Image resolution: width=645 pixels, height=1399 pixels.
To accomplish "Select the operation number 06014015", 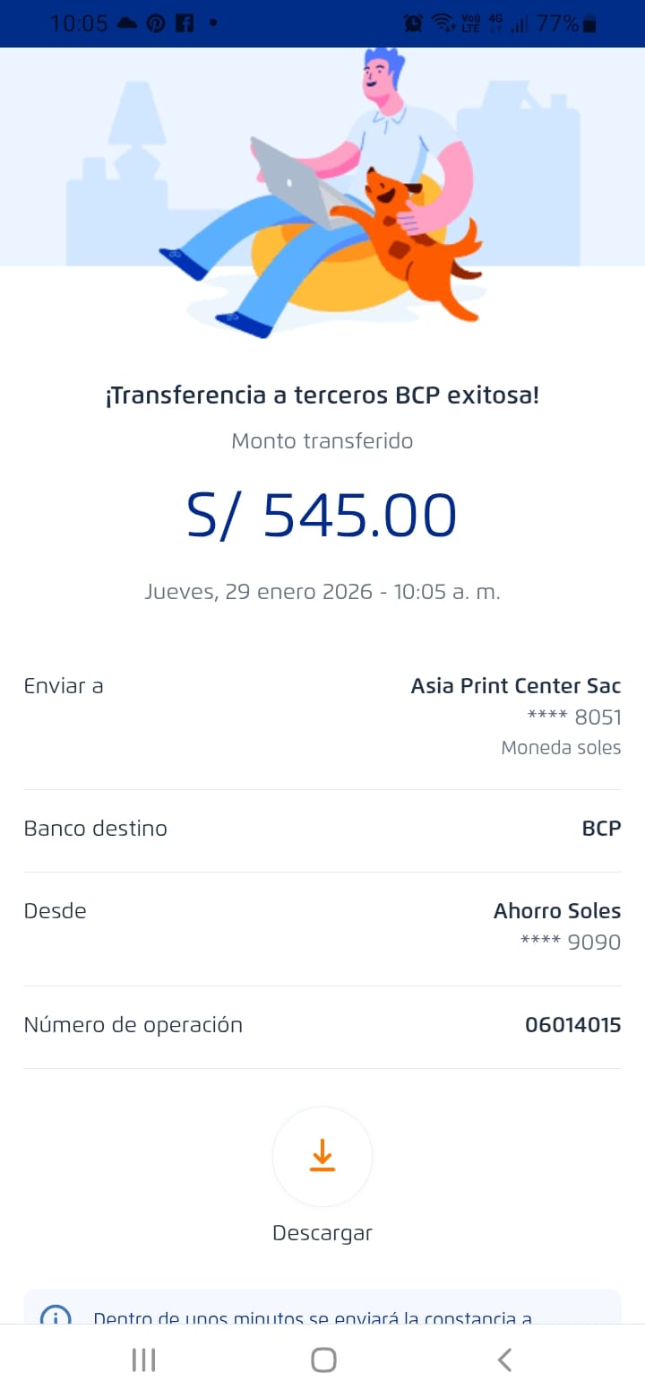I will click(572, 1025).
